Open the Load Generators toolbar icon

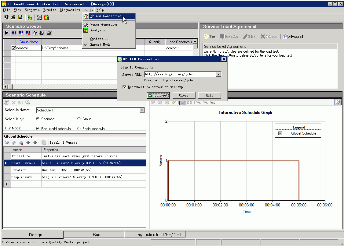pos(30,17)
